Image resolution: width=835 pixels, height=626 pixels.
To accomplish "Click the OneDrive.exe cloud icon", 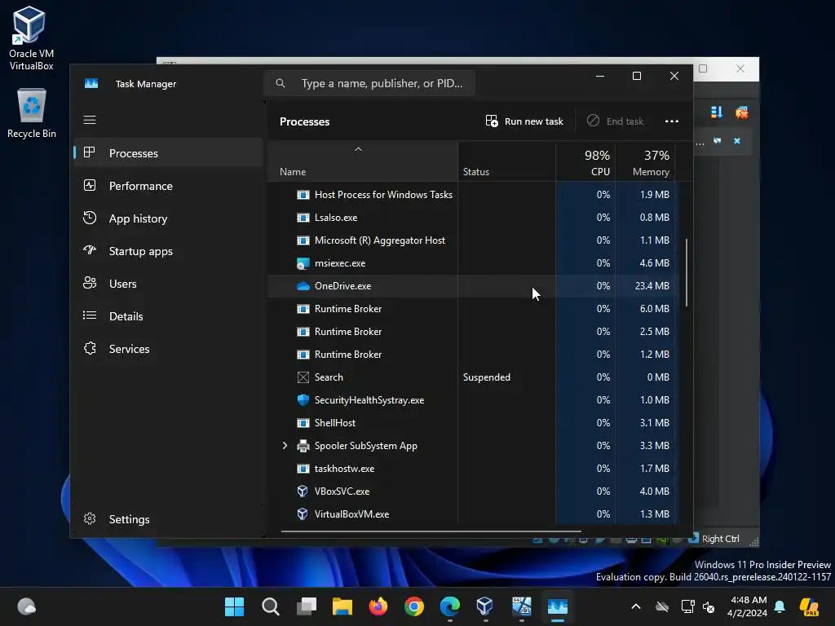I will [303, 286].
